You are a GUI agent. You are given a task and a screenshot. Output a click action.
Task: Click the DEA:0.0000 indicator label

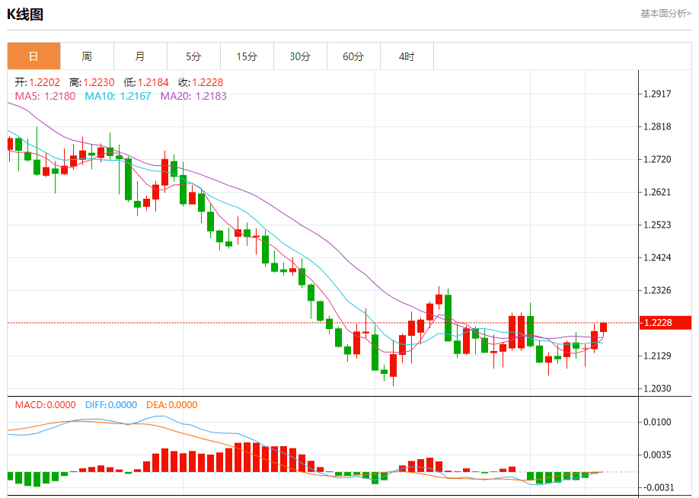point(171,405)
